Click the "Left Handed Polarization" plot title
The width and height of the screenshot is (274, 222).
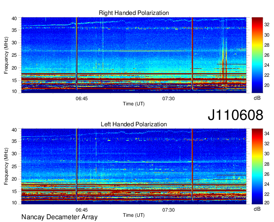(134, 124)
